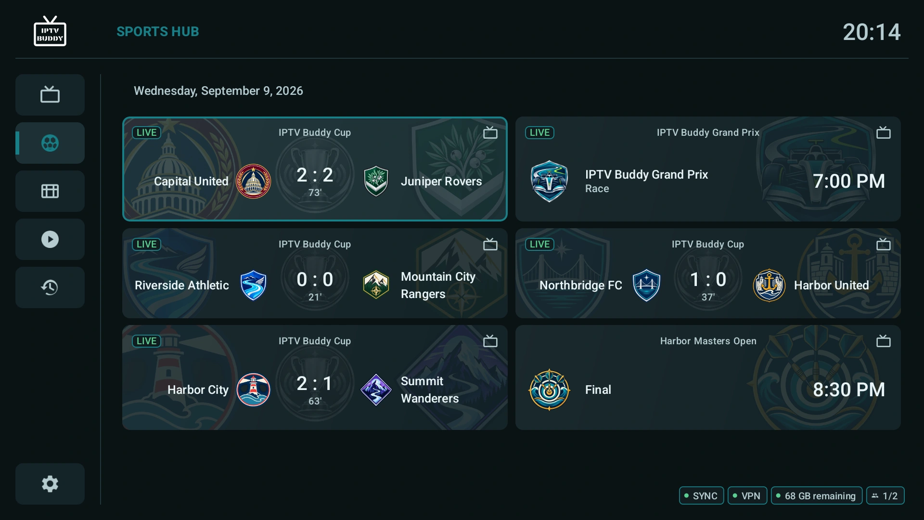Open the watch history icon
This screenshot has width=924, height=520.
click(x=50, y=287)
